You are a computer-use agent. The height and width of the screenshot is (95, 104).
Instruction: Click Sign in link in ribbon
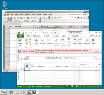pyautogui.click(x=92, y=36)
